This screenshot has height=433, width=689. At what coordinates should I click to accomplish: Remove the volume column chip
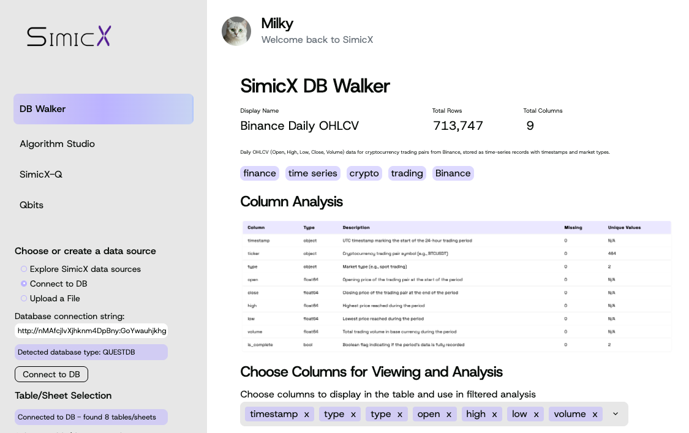[x=595, y=415]
